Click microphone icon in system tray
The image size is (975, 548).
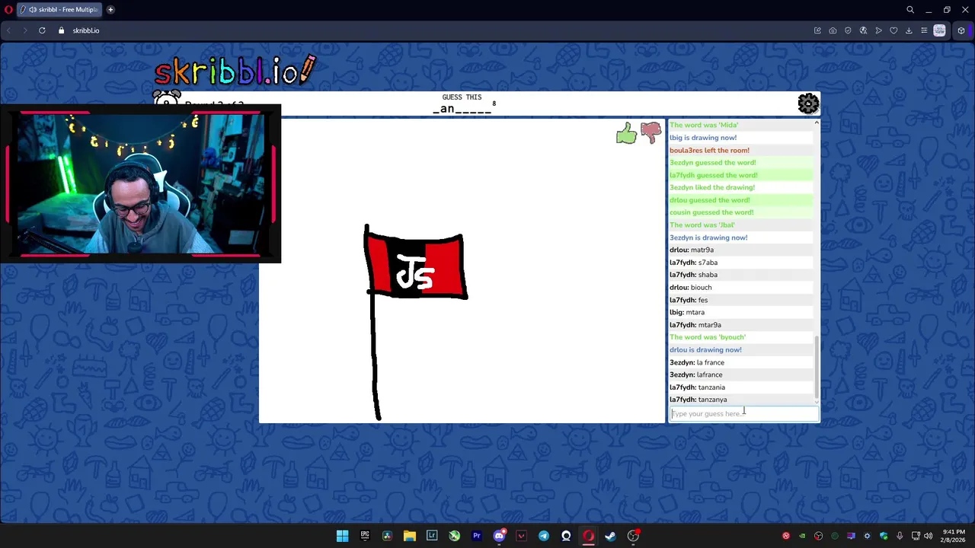click(900, 536)
